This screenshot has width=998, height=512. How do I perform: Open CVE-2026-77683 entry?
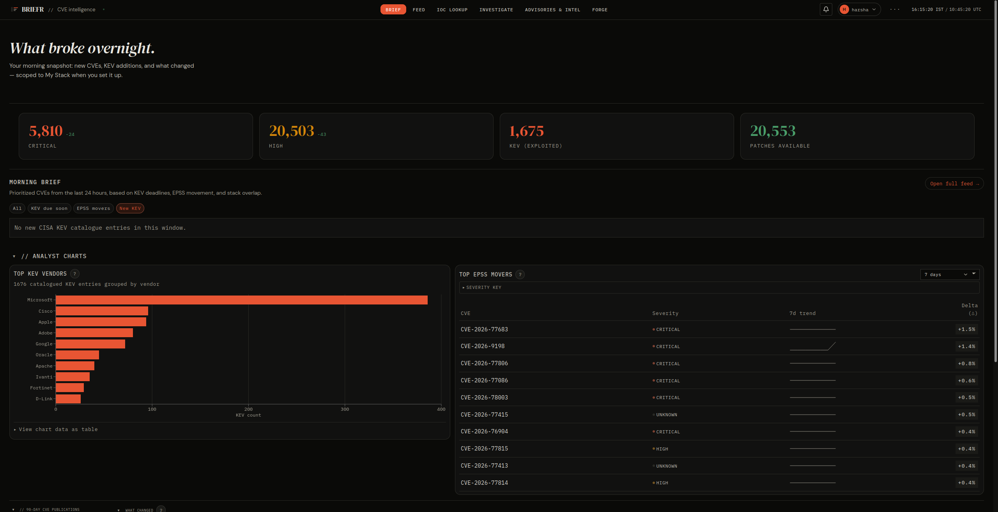click(x=484, y=329)
